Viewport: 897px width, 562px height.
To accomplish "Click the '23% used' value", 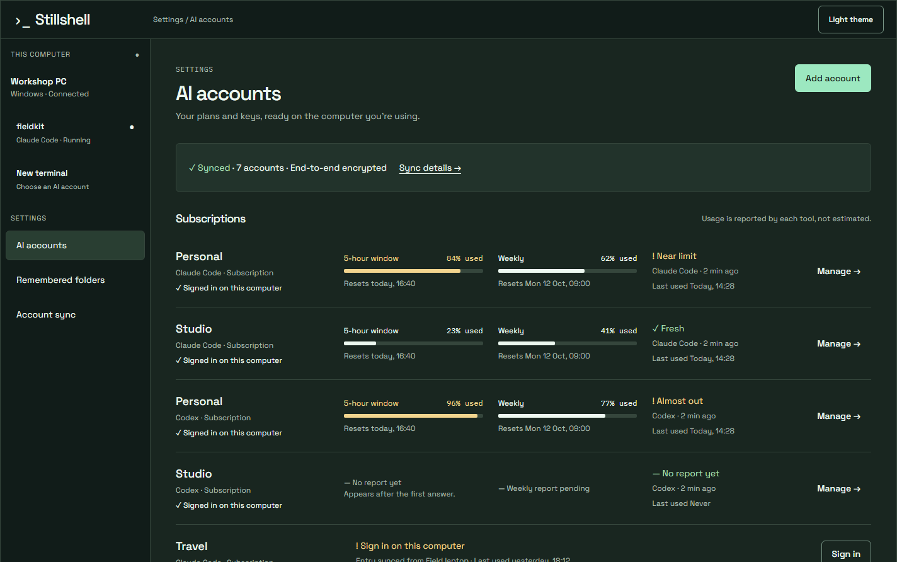I will [465, 331].
